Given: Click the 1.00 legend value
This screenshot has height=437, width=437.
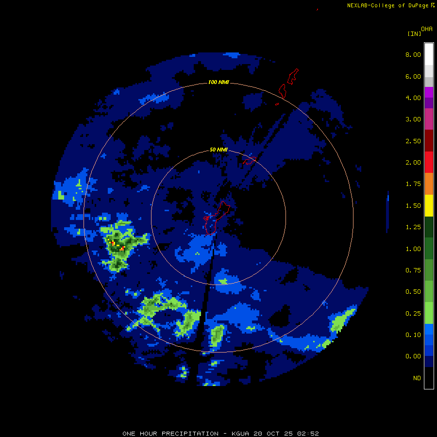Looking at the screenshot, I should pos(413,249).
